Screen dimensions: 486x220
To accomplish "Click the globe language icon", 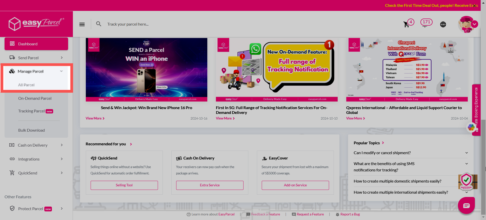I will coord(443,24).
